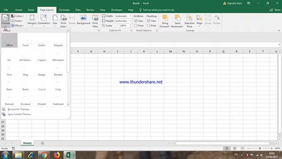Collapse the ribbon with the arrow
282x159 pixels.
click(279, 30)
